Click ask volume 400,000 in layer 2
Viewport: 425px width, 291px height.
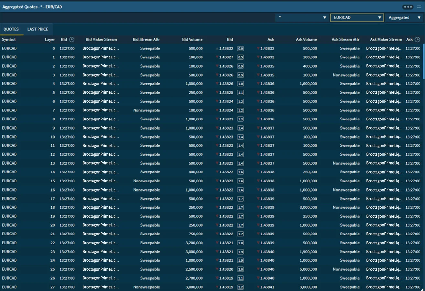pyautogui.click(x=310, y=66)
